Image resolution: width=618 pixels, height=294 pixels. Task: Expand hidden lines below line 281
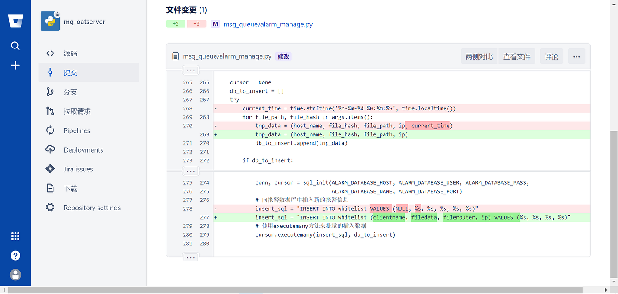[191, 257]
